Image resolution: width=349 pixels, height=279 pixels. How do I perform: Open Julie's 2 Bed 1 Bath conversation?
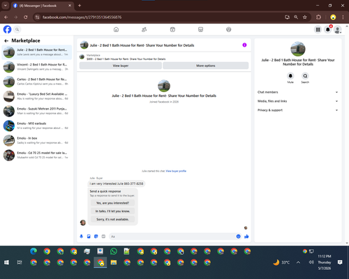(x=37, y=52)
